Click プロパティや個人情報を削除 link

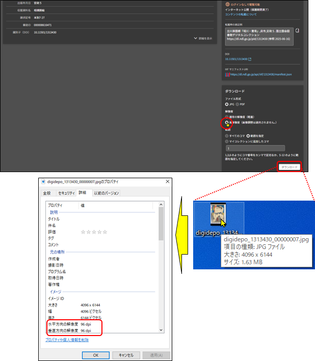click(x=67, y=340)
